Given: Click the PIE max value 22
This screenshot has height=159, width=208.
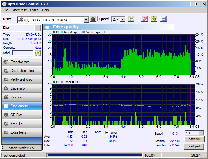Looking at the screenshot, I should [71, 141].
